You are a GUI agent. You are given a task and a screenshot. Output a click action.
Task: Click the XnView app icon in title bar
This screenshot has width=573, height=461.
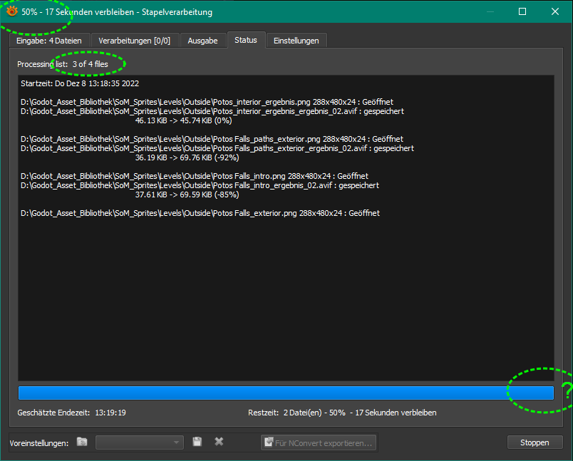coord(11,12)
